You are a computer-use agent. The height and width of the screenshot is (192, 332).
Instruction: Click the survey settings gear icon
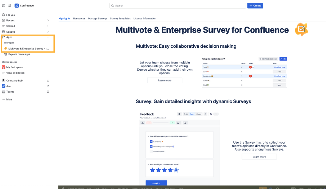(179, 114)
